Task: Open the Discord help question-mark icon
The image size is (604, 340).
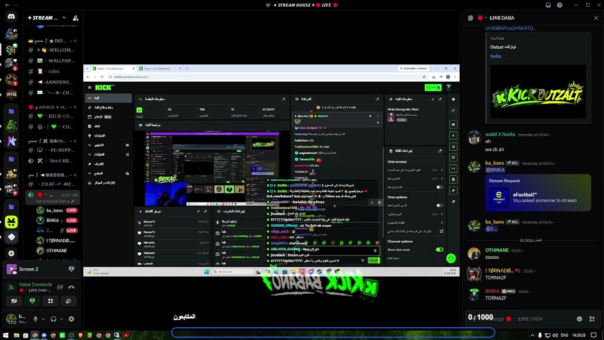Action: [x=560, y=5]
